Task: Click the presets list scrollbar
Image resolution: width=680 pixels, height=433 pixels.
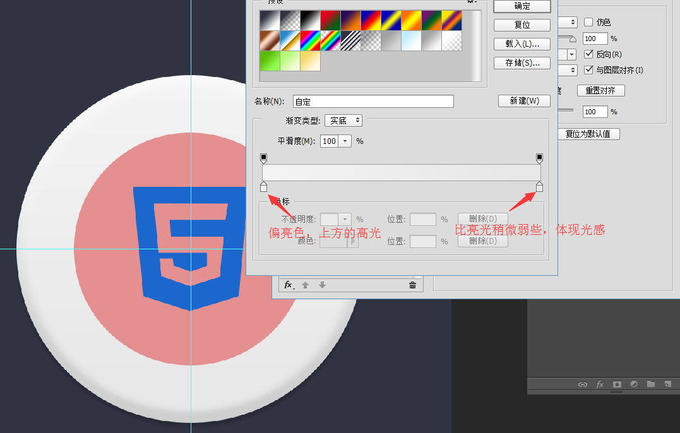Action: (x=475, y=45)
